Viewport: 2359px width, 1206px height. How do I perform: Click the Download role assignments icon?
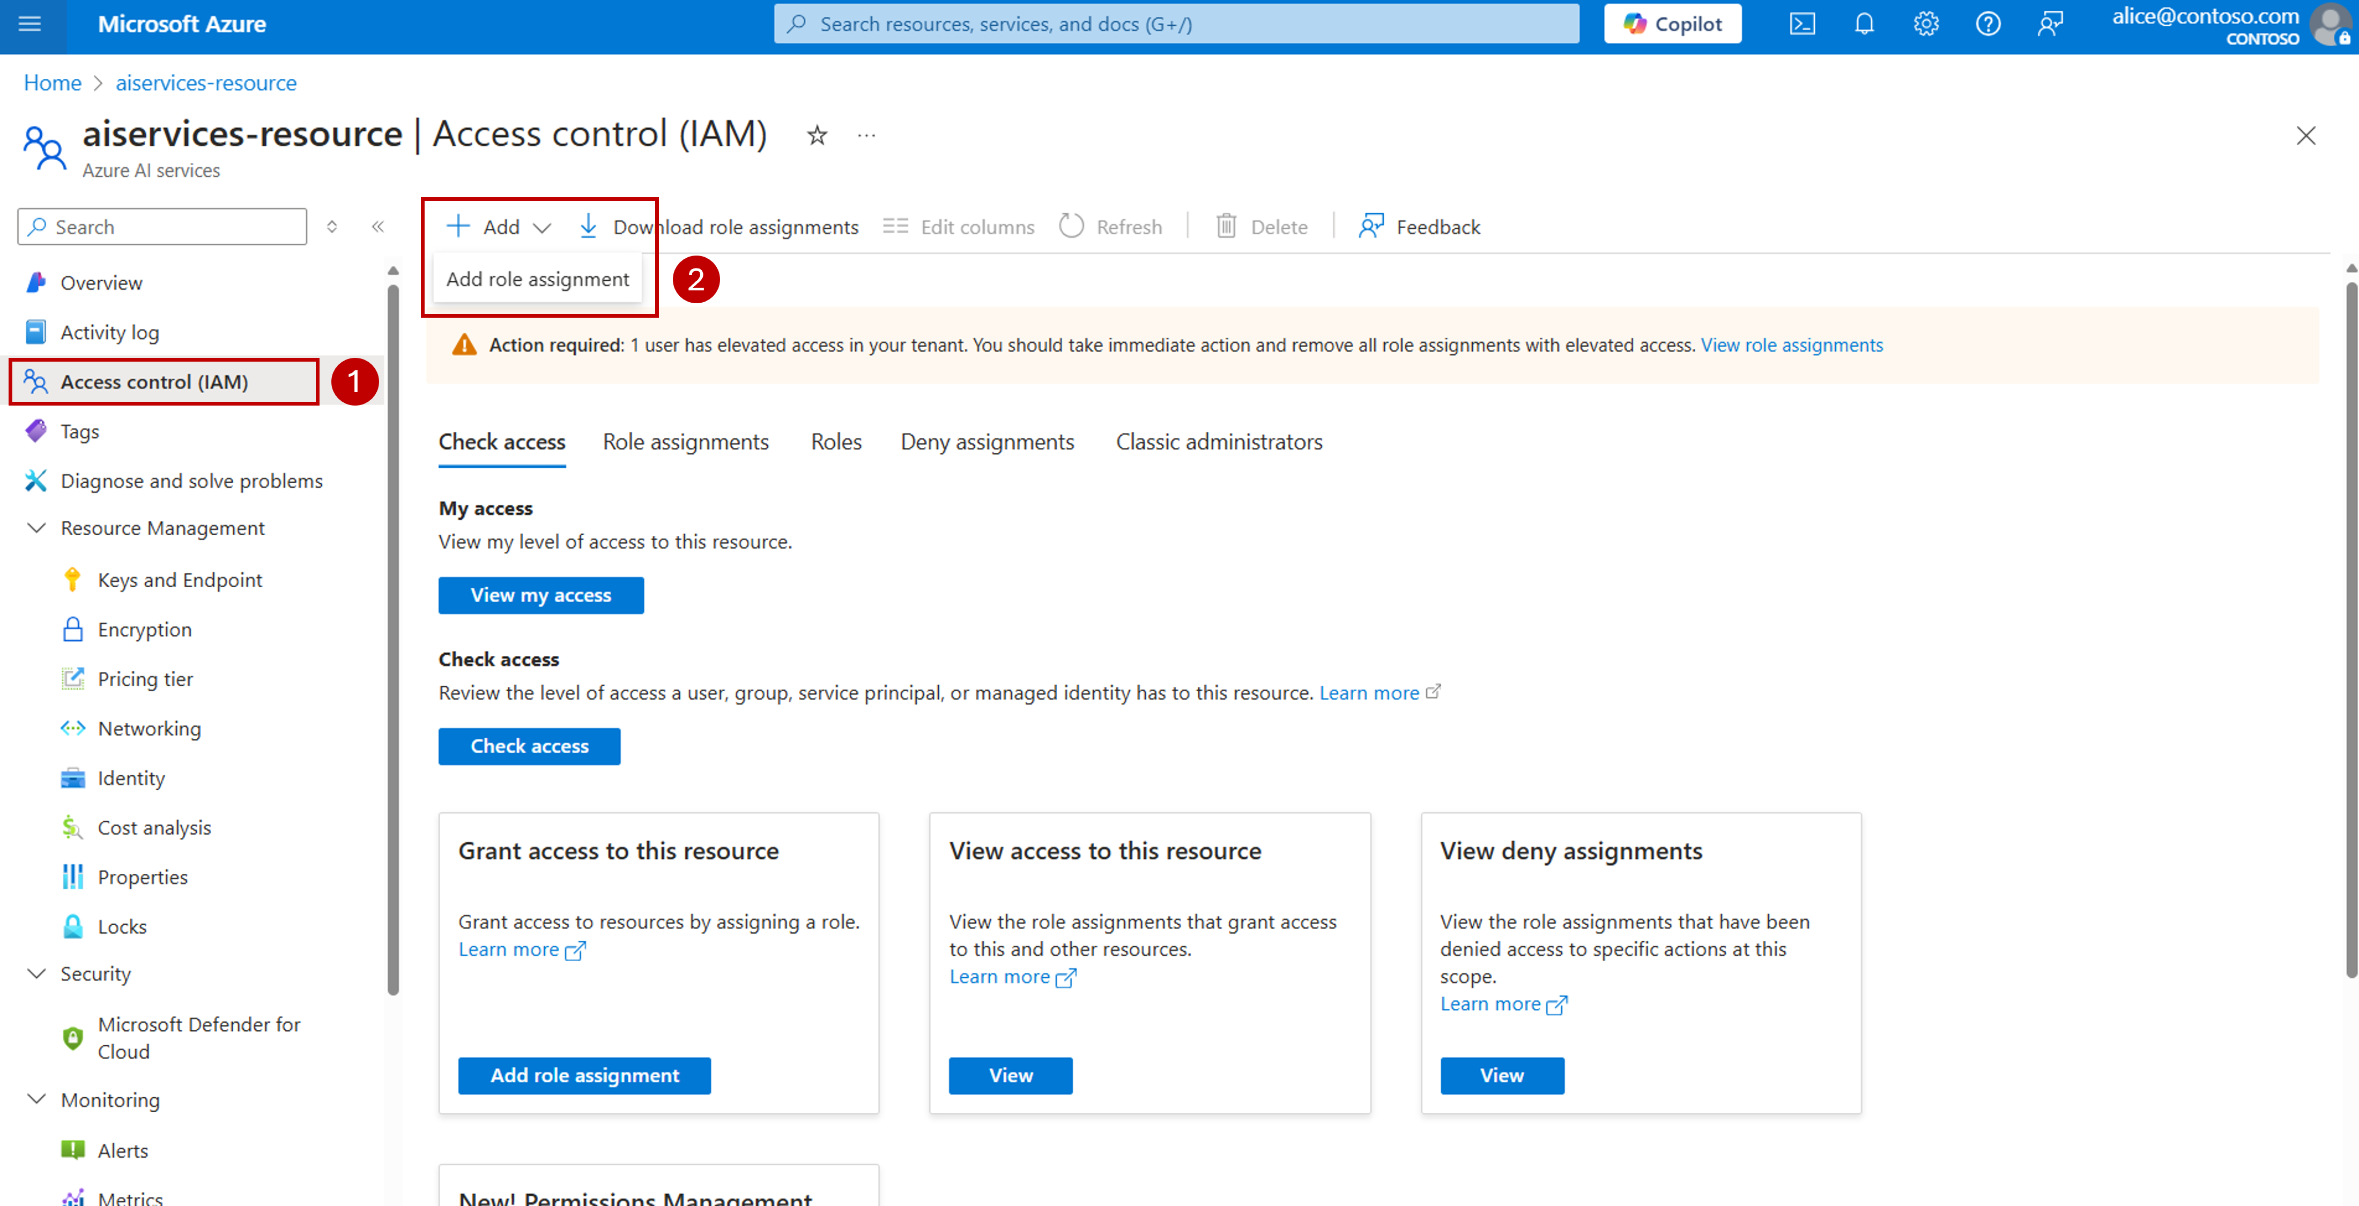tap(589, 227)
